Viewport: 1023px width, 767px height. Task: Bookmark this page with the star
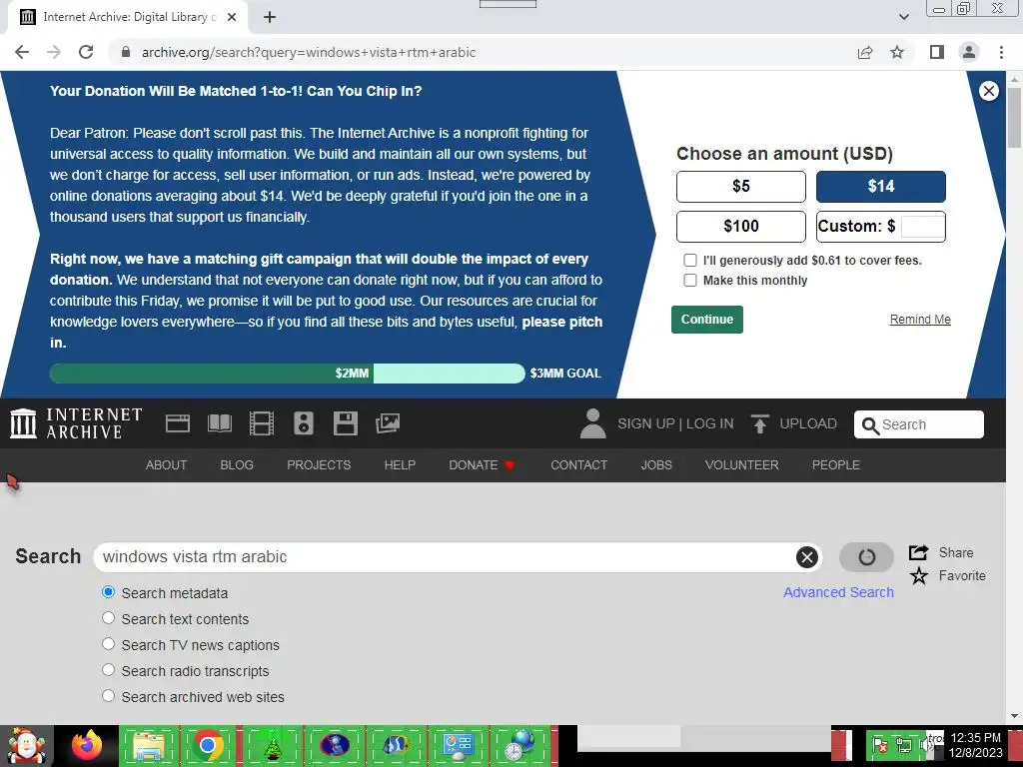[x=897, y=52]
